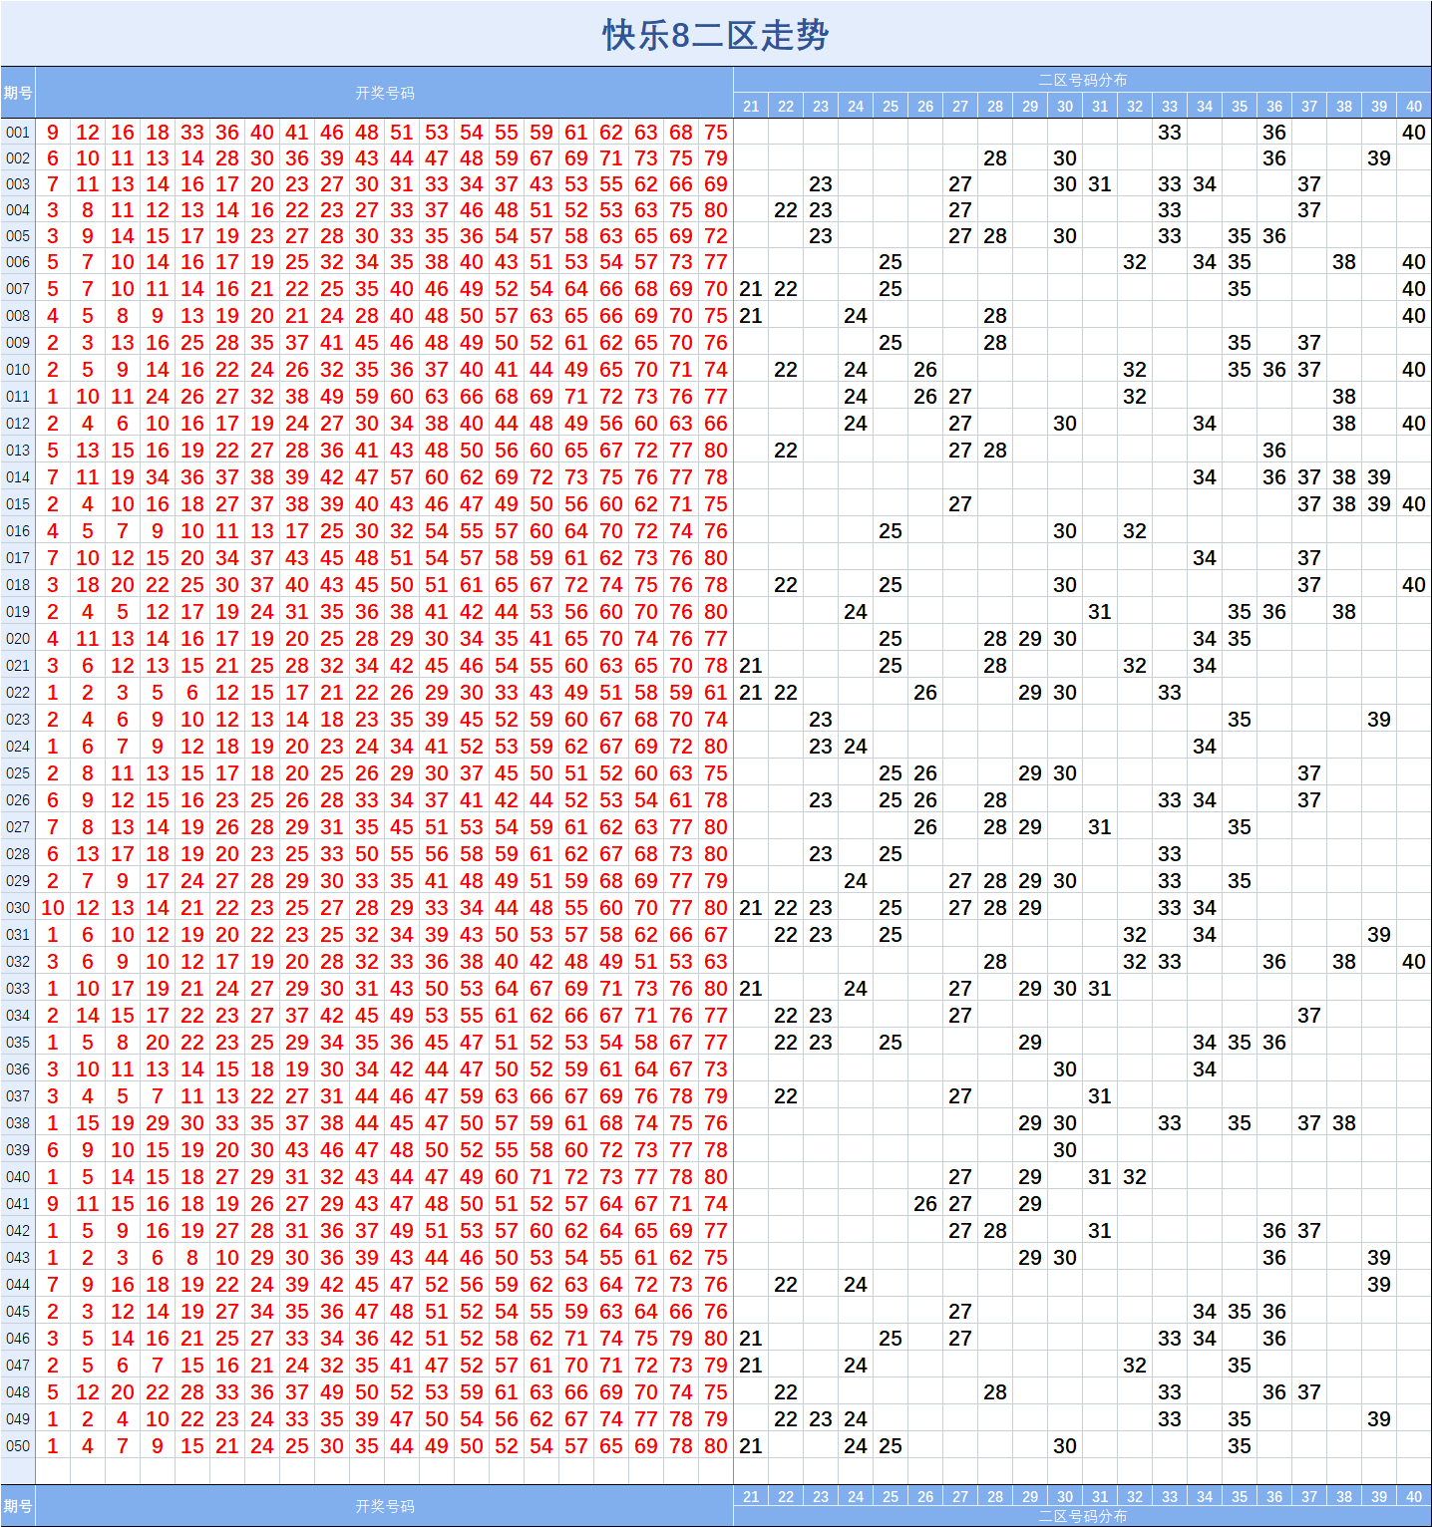The width and height of the screenshot is (1432, 1527).
Task: Click column label 25 in the bottom footer
Action: pos(891,1496)
